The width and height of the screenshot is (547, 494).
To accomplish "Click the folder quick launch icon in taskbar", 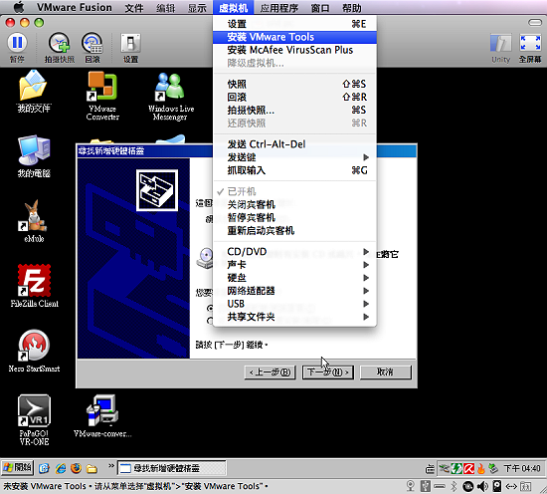I will point(91,468).
